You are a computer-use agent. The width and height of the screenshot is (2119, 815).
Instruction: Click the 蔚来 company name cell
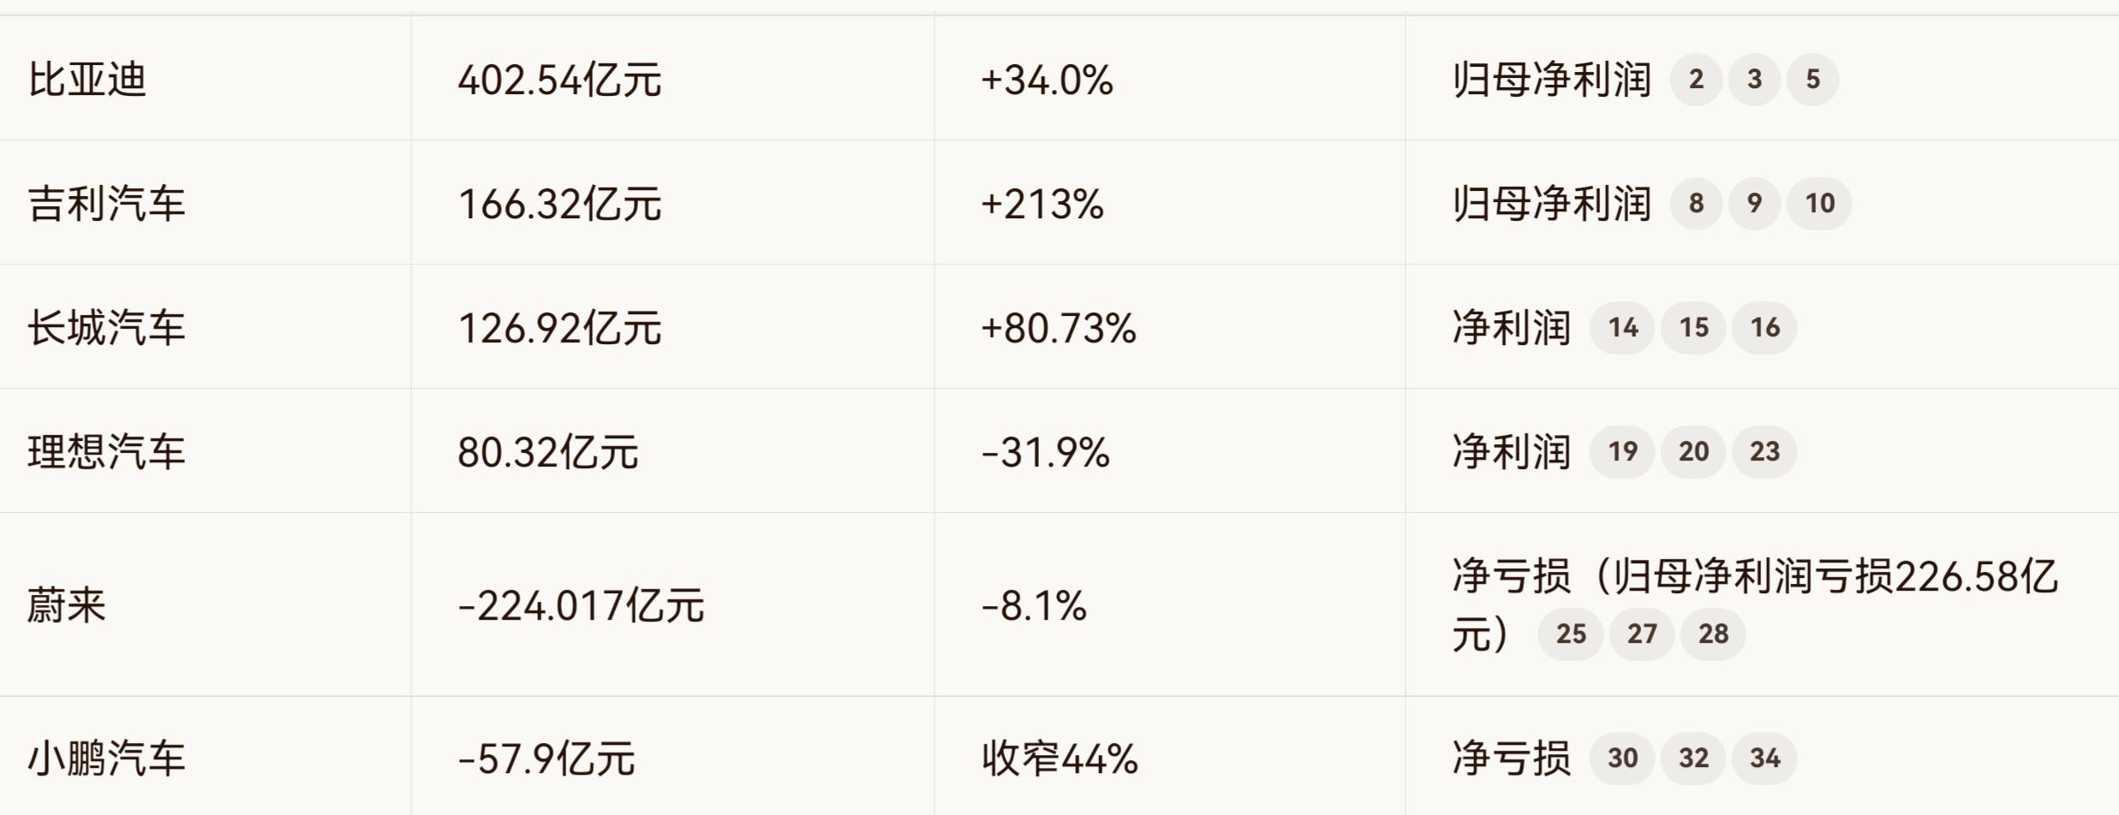(x=67, y=606)
